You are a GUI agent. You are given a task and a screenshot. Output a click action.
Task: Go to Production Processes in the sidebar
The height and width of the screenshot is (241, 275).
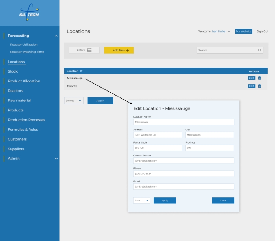click(x=26, y=120)
